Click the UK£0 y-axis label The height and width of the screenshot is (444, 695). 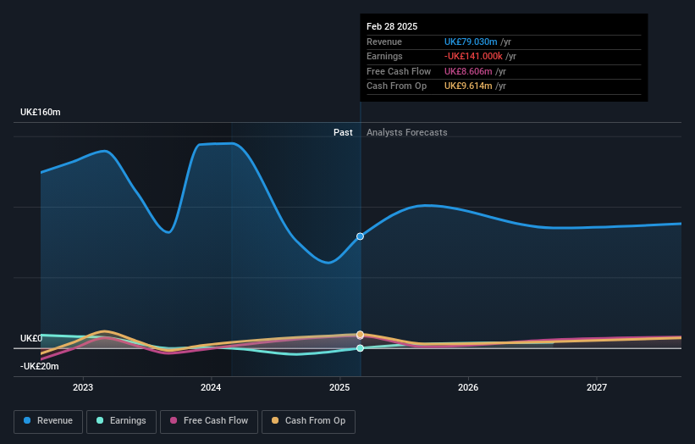31,338
